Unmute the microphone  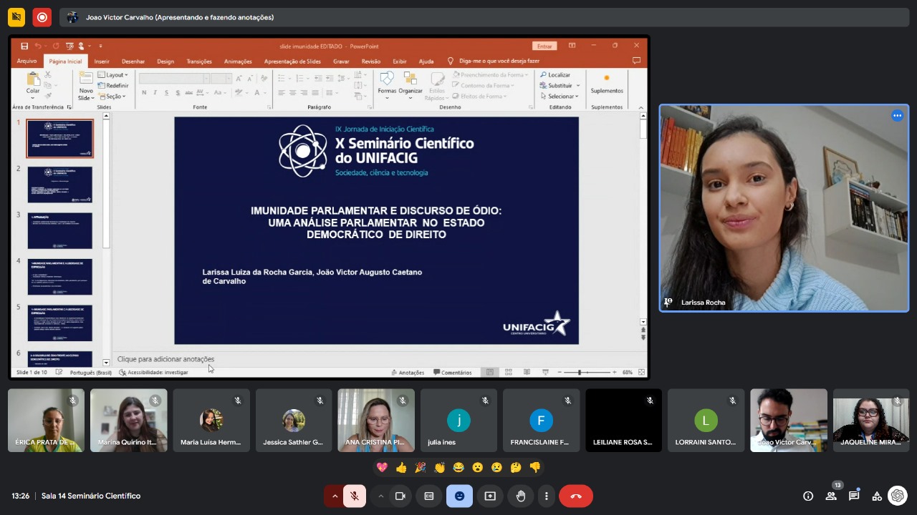point(355,496)
